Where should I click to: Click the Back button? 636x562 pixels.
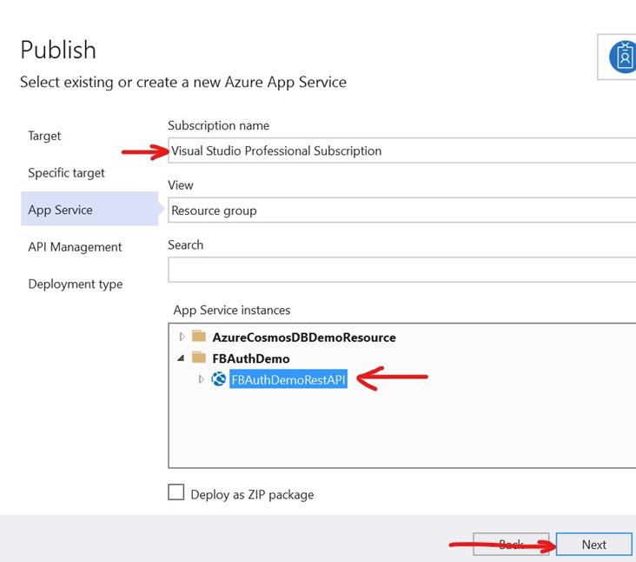(x=511, y=544)
